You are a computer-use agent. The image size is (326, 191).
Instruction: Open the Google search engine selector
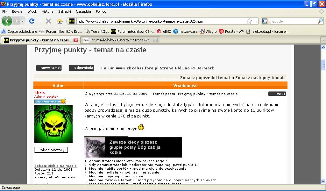[x=266, y=21]
